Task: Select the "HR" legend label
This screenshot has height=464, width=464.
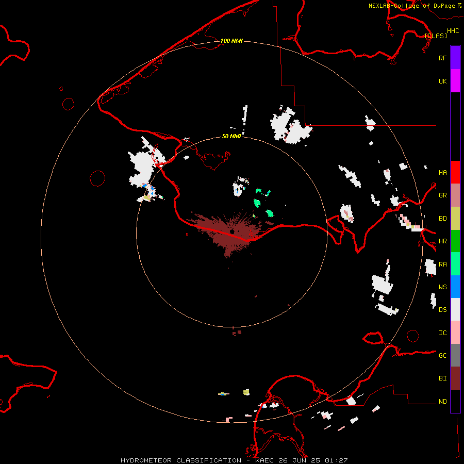Action: 442,241
